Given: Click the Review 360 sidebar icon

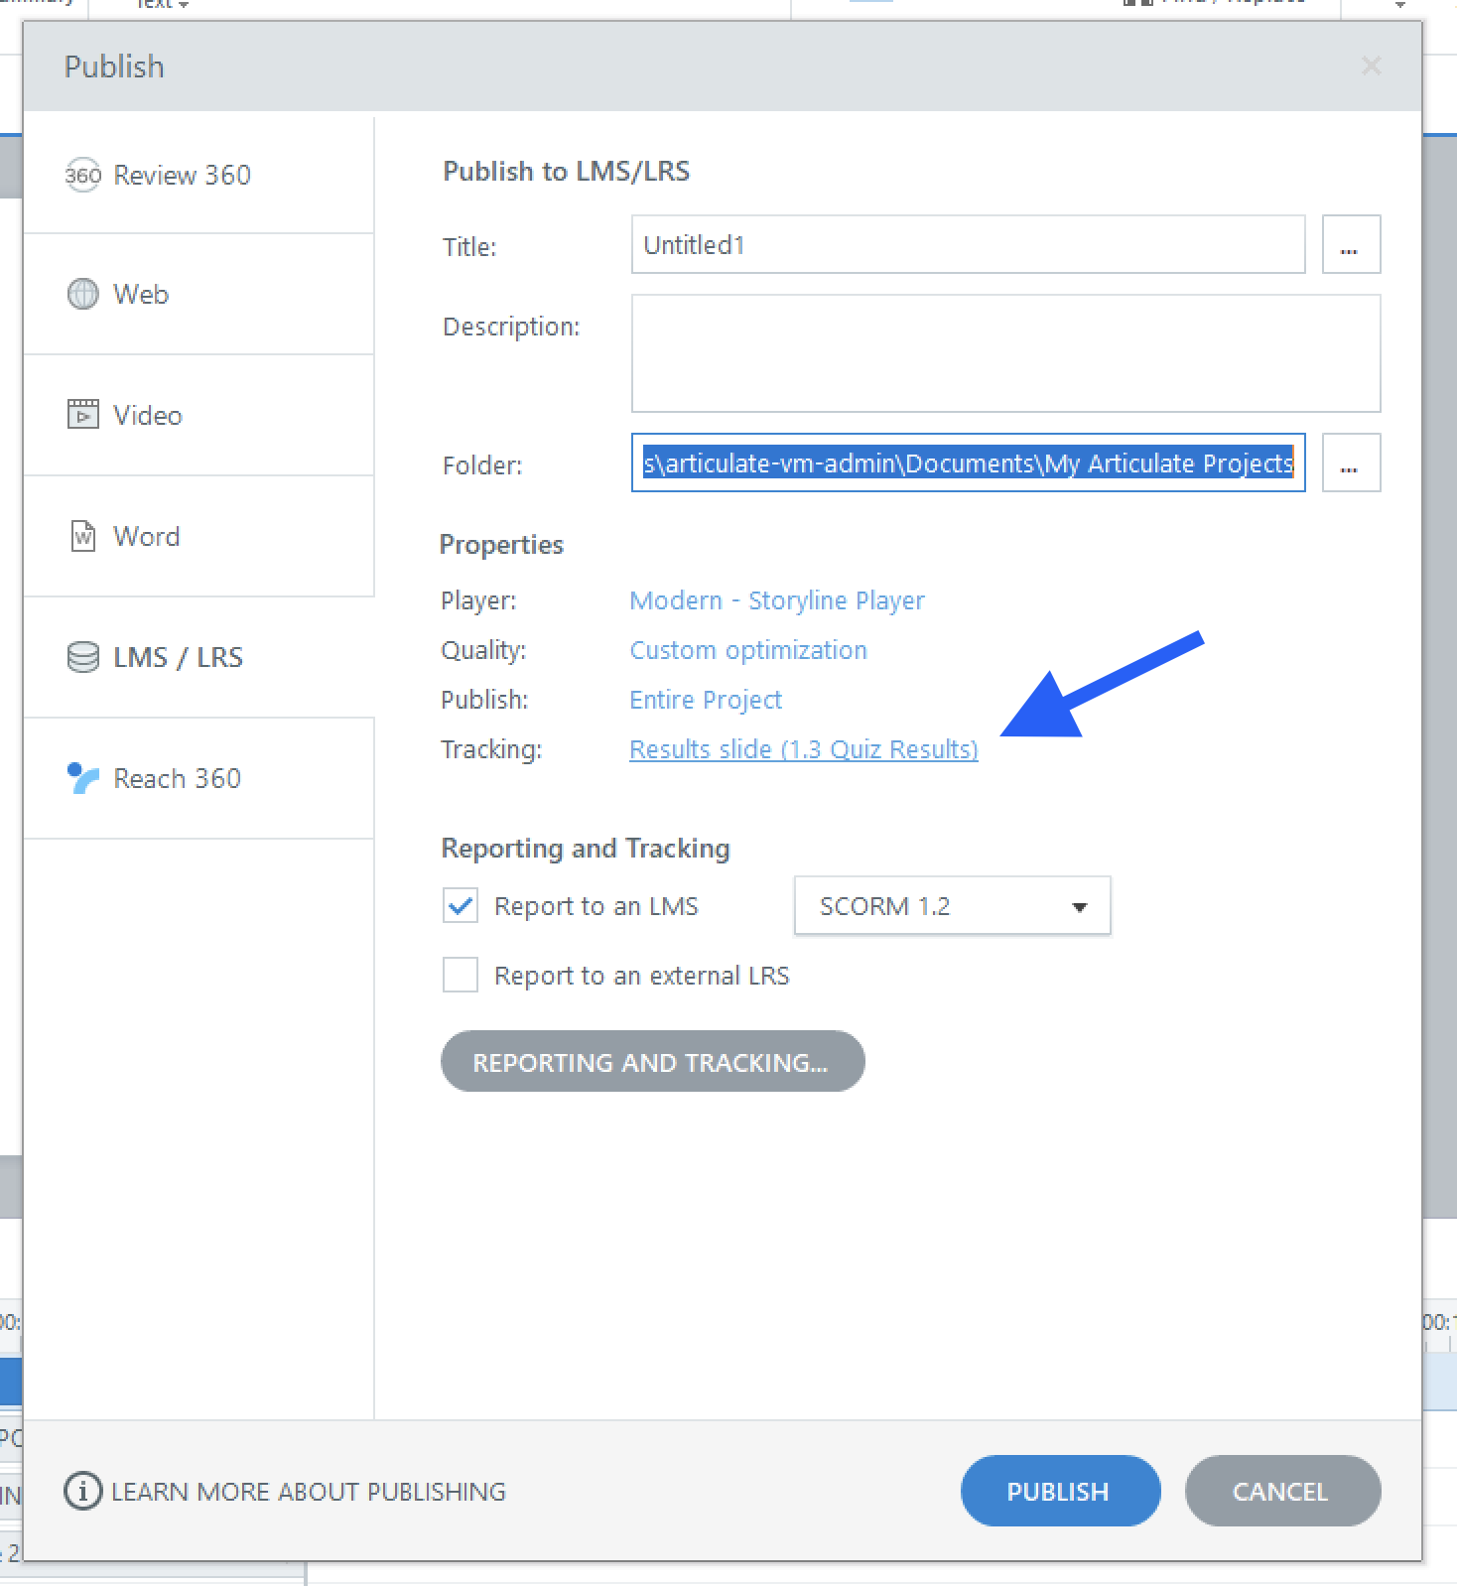Looking at the screenshot, I should (83, 176).
